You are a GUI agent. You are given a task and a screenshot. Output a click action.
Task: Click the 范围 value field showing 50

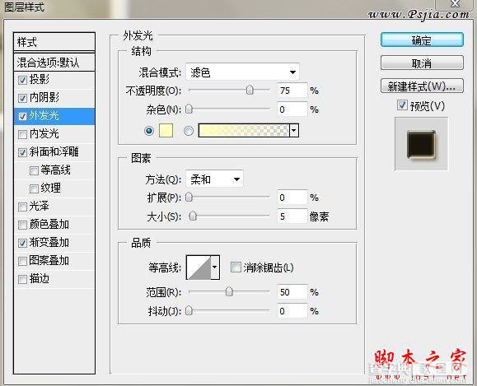[x=292, y=292]
